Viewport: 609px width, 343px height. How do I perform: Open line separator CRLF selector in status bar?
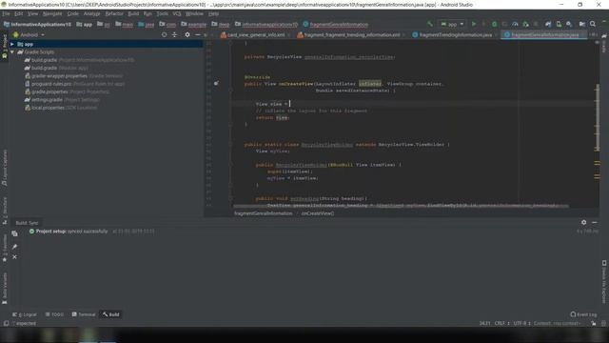coord(501,323)
